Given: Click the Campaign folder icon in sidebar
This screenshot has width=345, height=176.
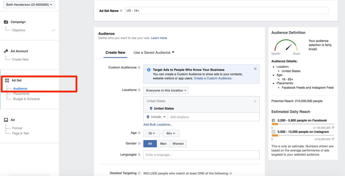Looking at the screenshot, I should click(6, 22).
